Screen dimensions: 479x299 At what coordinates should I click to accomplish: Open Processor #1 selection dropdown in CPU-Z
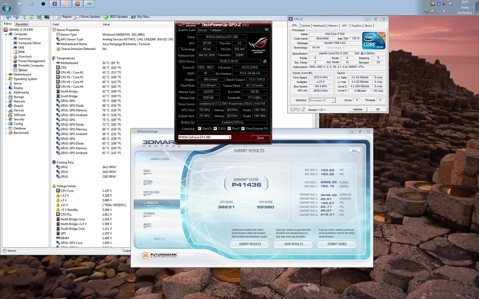pos(333,100)
